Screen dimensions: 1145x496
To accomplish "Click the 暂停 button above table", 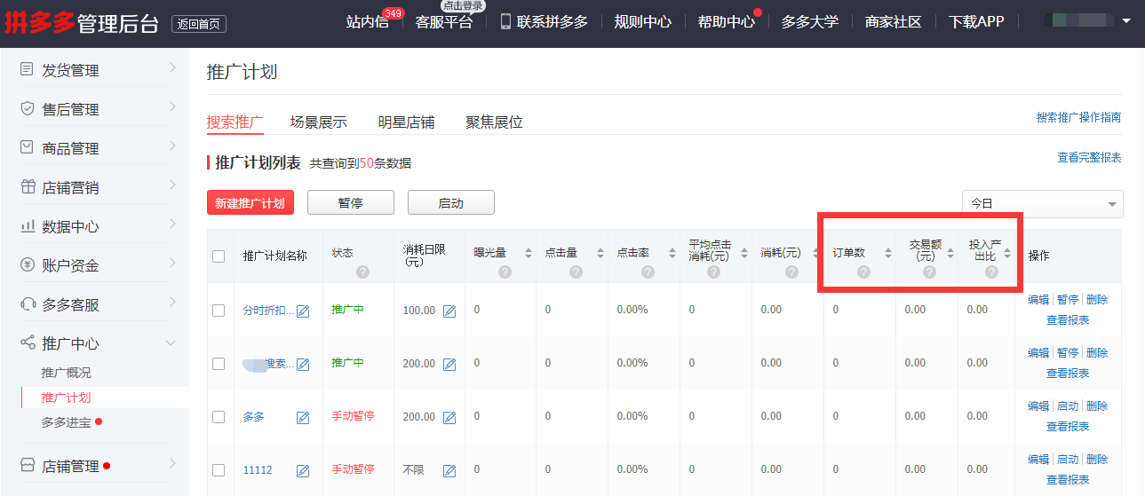I will 351,202.
